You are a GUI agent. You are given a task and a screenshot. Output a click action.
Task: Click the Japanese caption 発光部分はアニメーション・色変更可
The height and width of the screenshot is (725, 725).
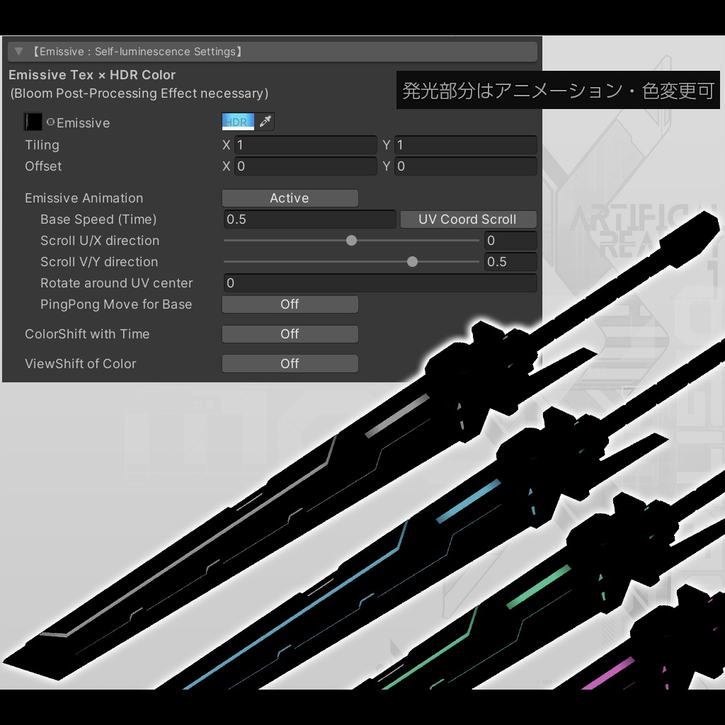[x=558, y=90]
